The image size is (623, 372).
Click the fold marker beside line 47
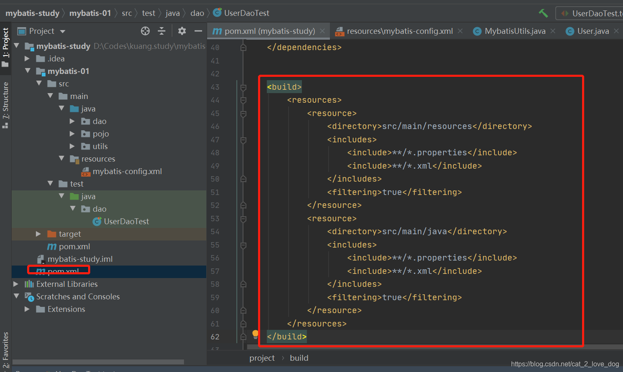click(x=243, y=140)
